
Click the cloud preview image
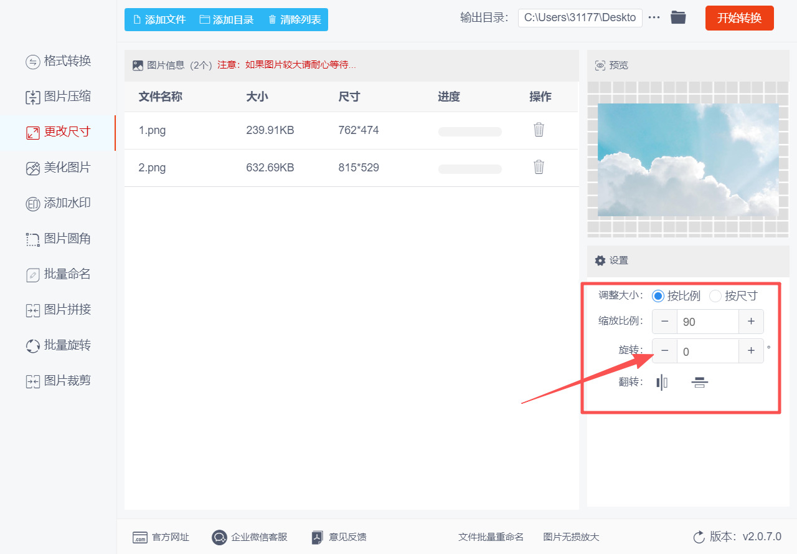tap(688, 160)
